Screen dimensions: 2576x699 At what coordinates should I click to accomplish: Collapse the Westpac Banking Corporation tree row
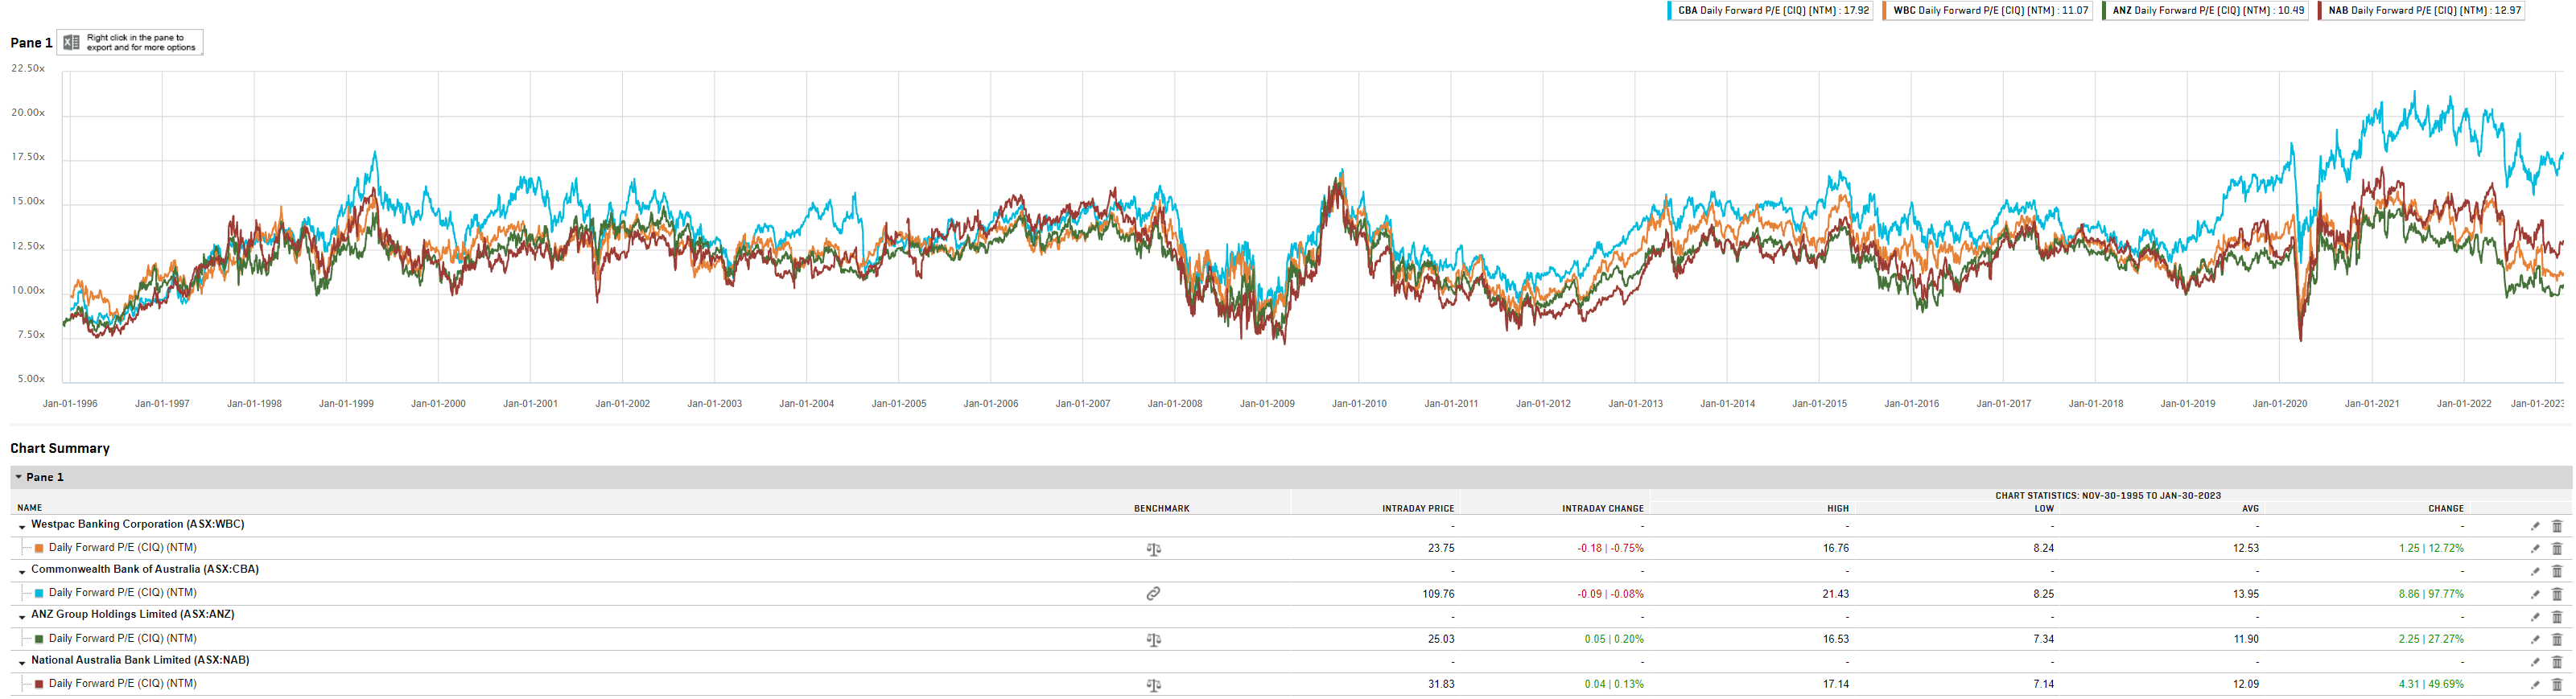coord(22,526)
